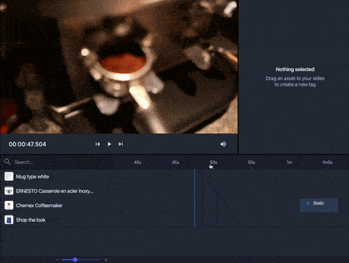Jump to the 55s timeline mark

click(251, 163)
